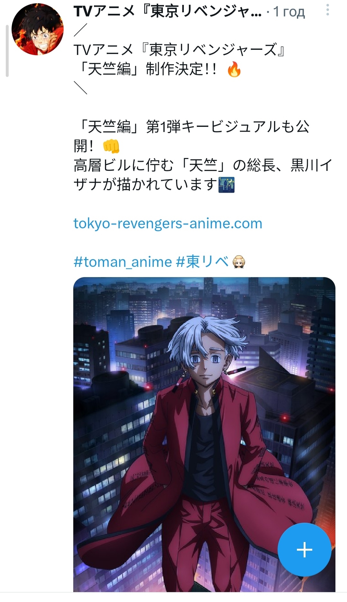Open the #東リベ hashtag

click(202, 262)
